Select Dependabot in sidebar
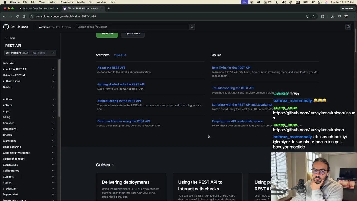The height and width of the screenshot is (201, 357). tap(10, 195)
